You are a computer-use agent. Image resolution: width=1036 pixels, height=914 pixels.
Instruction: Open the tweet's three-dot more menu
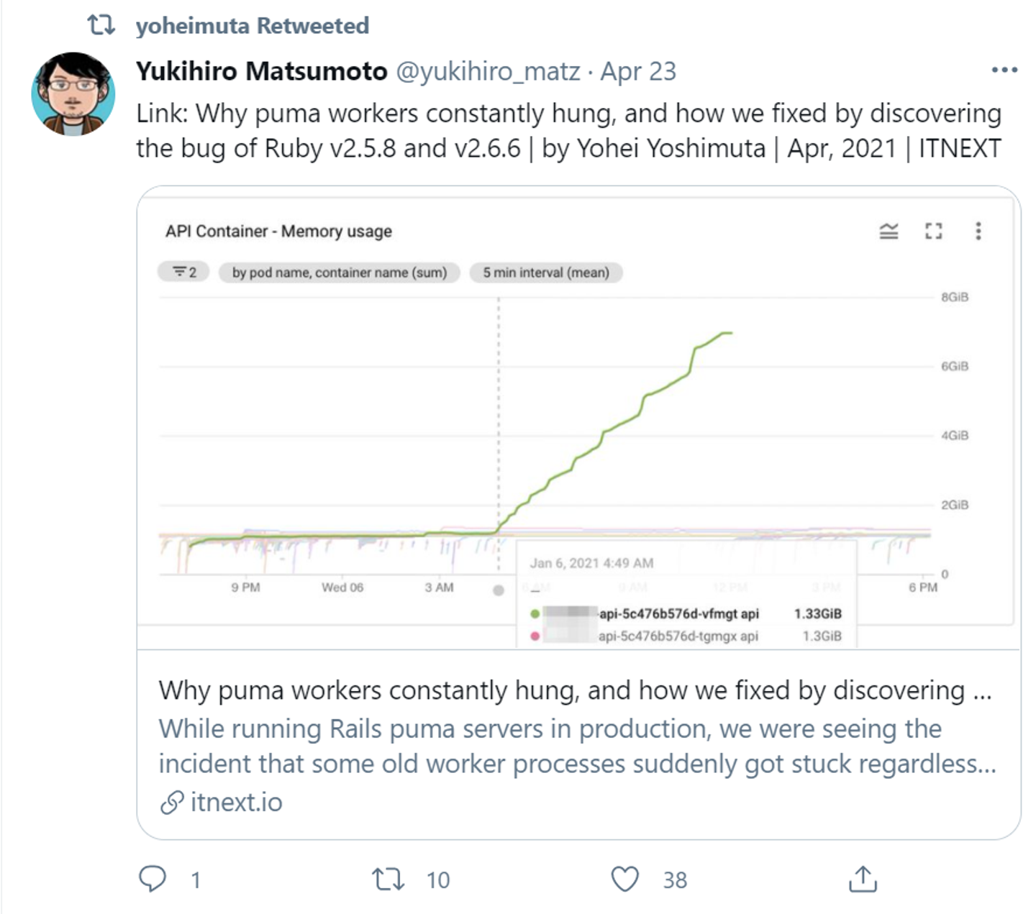(1004, 70)
